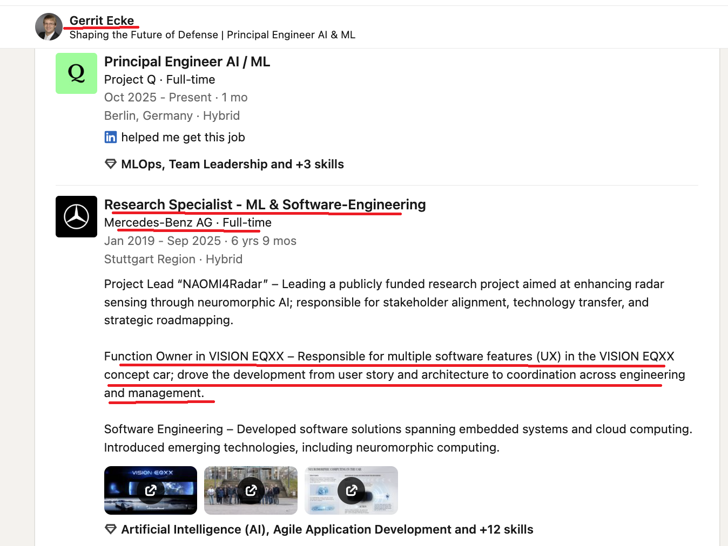728x546 pixels.
Task: Click the Project Q · Full-time company text
Action: click(x=159, y=79)
